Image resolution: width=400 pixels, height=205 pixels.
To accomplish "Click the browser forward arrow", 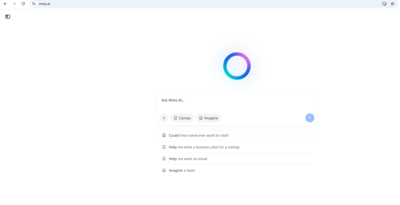I will (x=14, y=4).
